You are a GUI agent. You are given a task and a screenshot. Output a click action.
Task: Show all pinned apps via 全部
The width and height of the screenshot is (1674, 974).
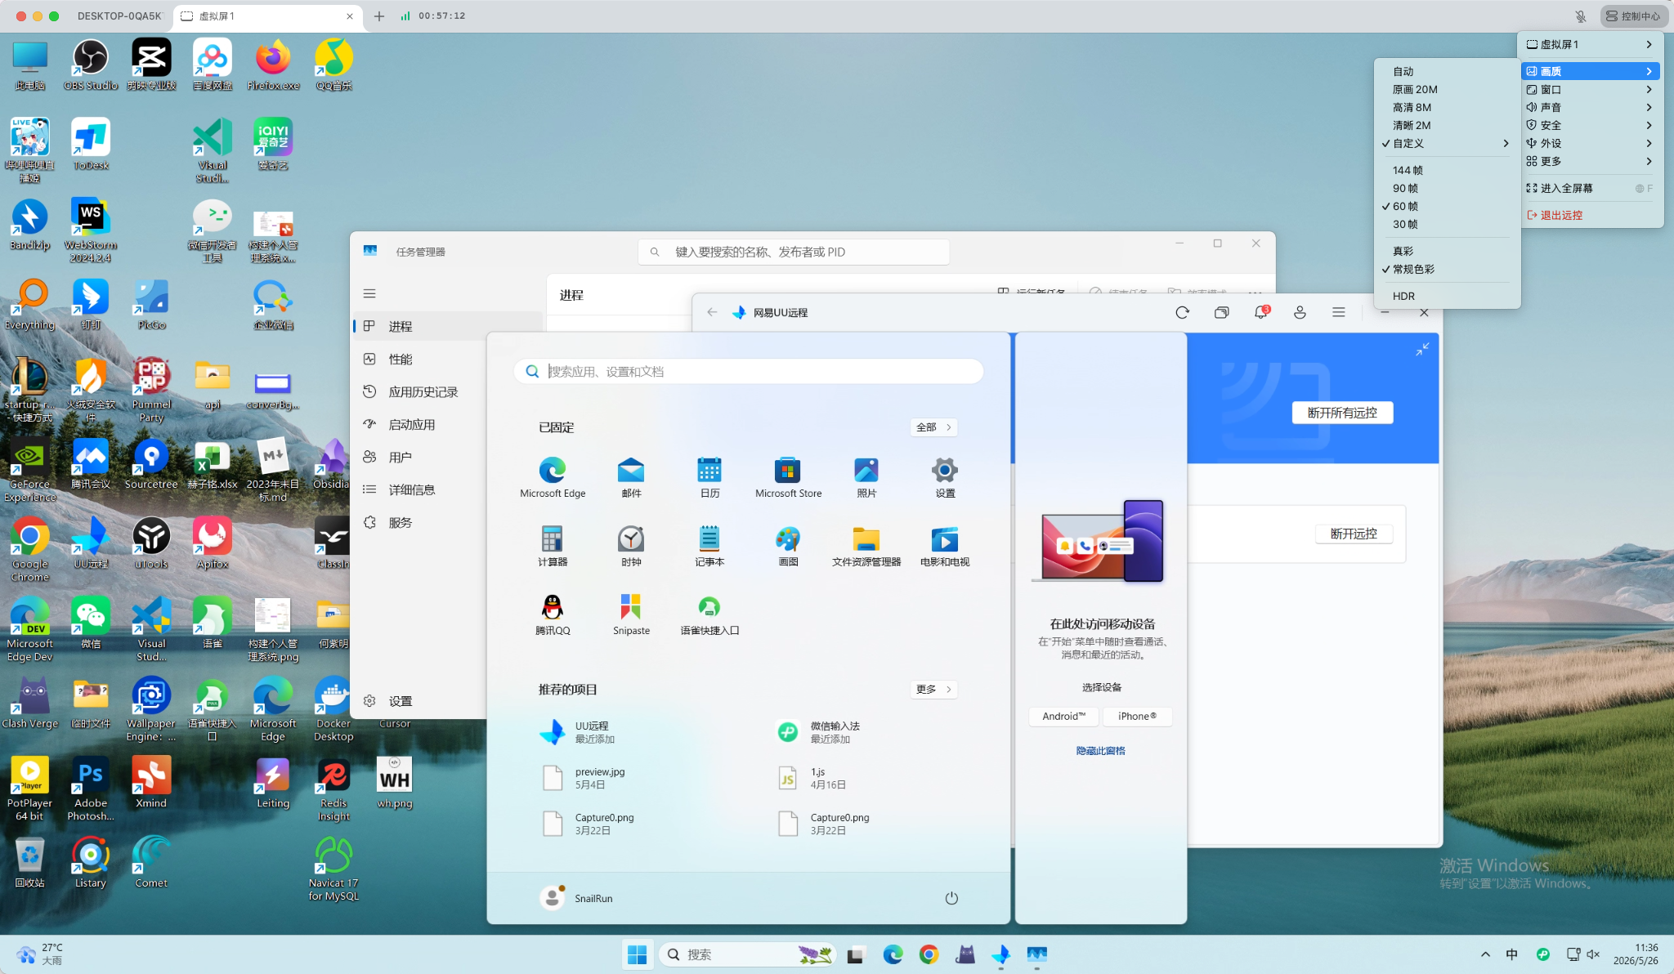933,427
